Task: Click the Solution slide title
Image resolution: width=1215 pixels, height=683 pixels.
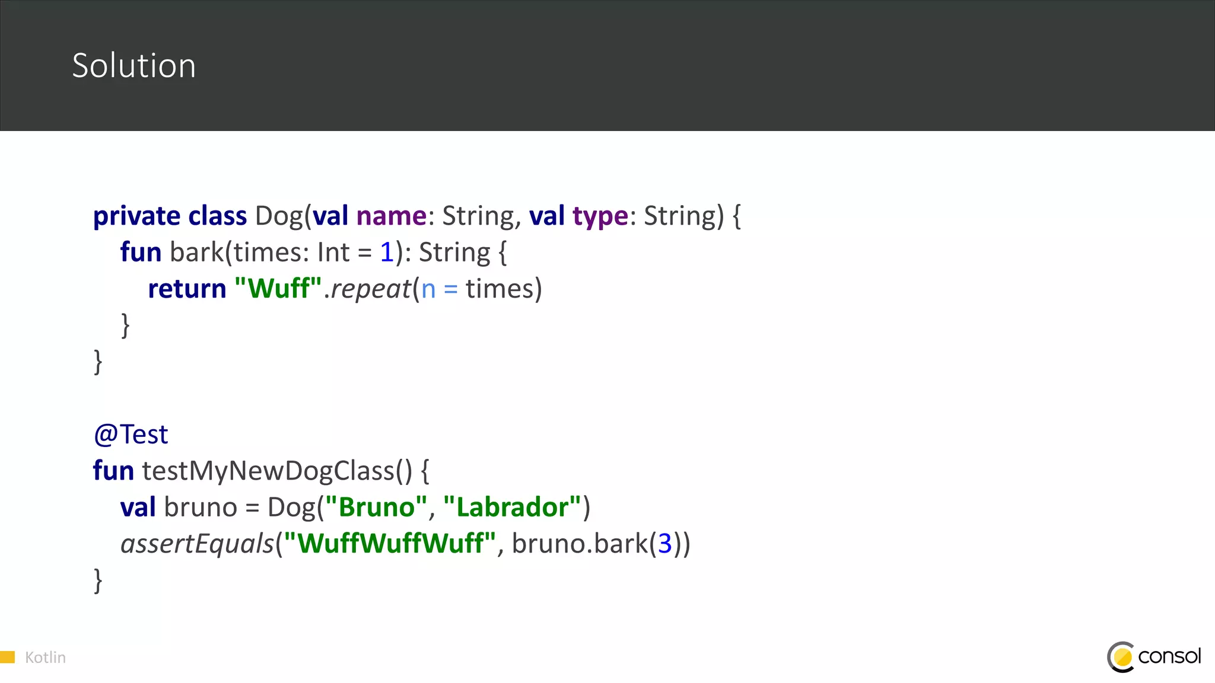Action: click(134, 65)
